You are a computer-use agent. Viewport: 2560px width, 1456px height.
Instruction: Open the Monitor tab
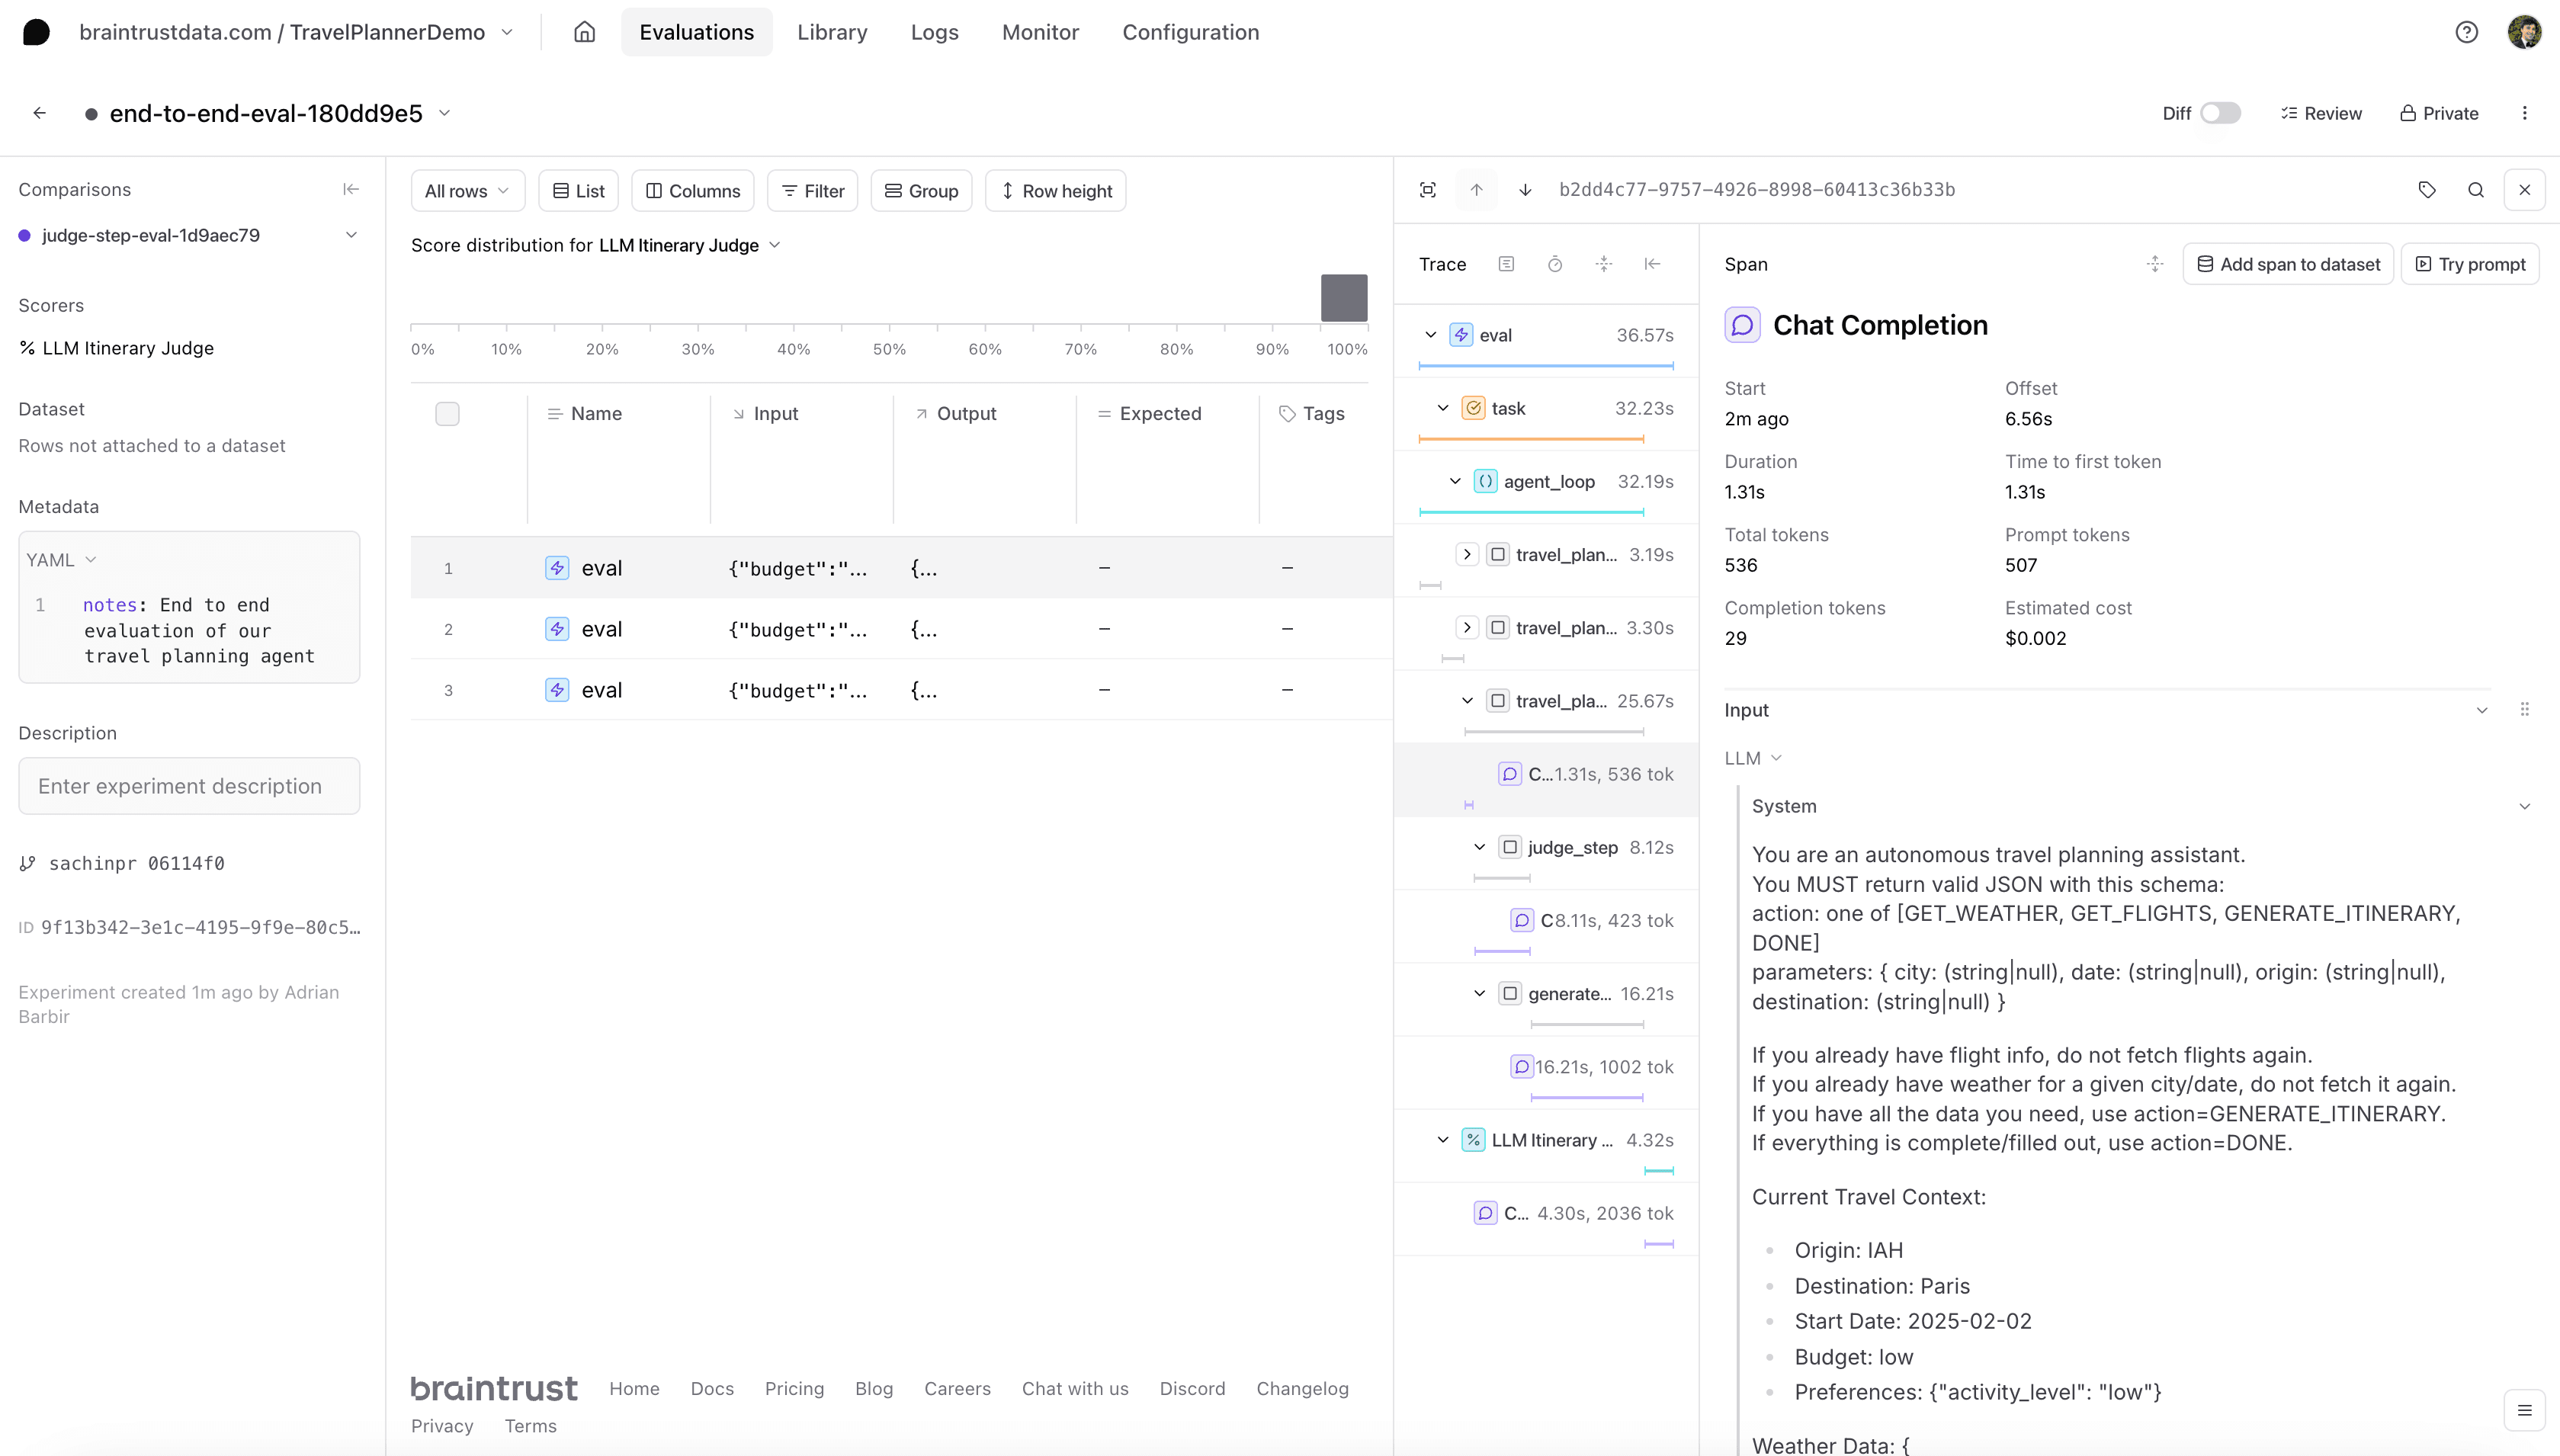1040,32
